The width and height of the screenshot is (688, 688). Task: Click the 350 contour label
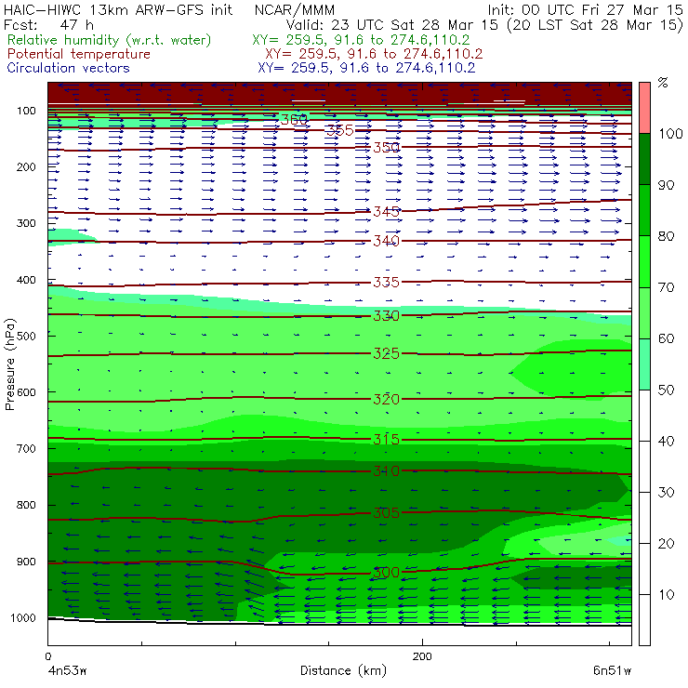(x=386, y=148)
